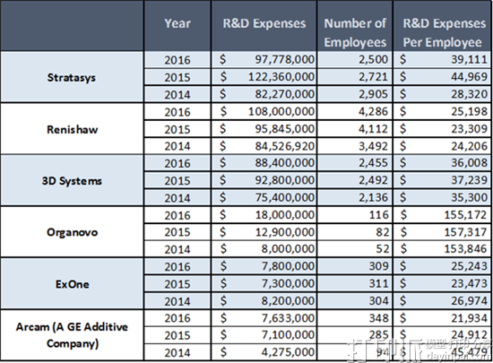This screenshot has width=493, height=363.
Task: Select the ExOne company cell
Action: pyautogui.click(x=72, y=284)
